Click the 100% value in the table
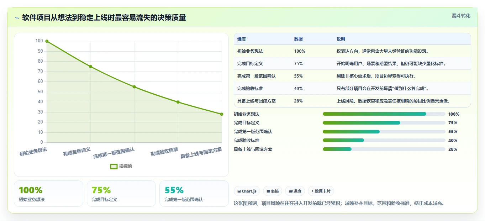 (300, 51)
